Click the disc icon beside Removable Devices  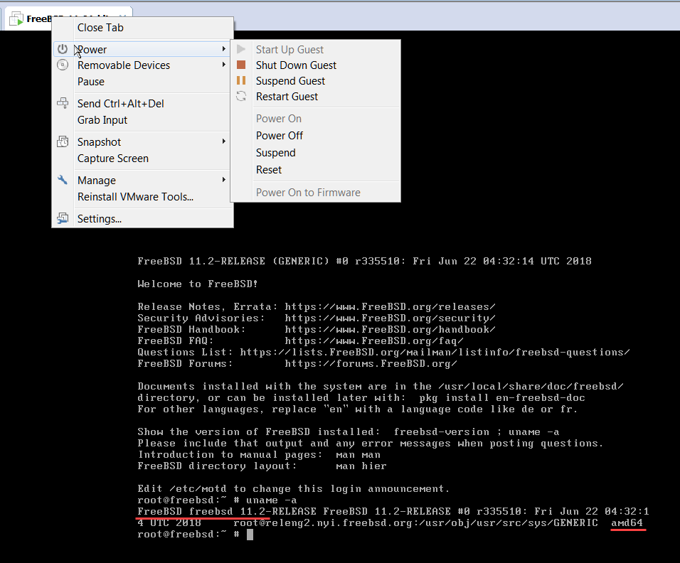pos(63,65)
